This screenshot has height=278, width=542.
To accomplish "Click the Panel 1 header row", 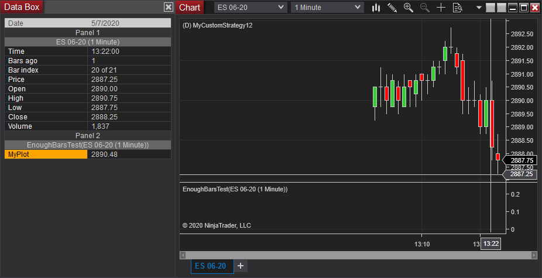I will (88, 33).
